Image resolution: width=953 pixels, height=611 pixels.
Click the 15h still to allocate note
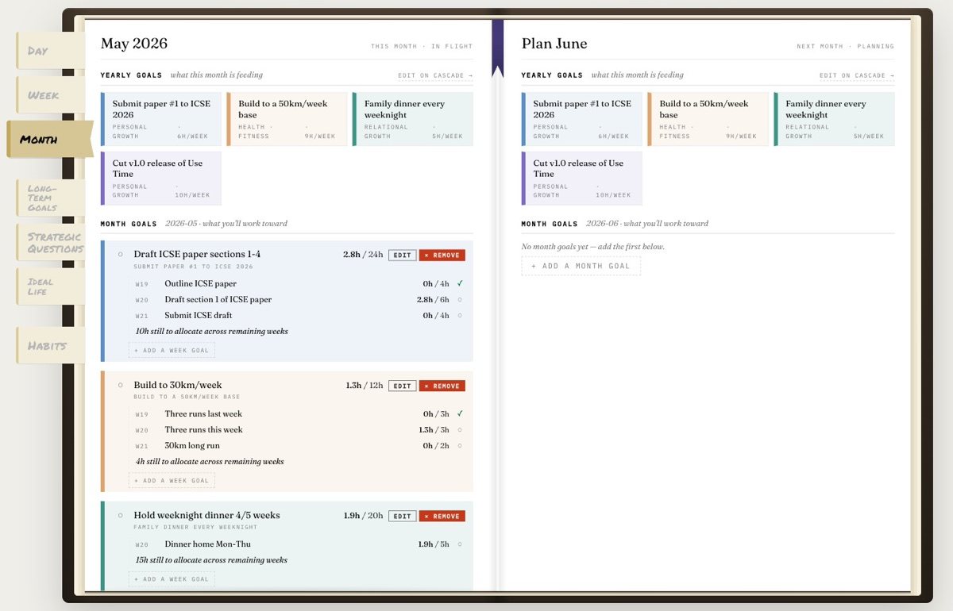point(211,559)
